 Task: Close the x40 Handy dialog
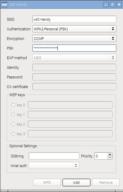(119, 5)
